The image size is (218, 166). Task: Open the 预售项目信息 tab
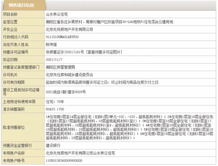[23, 5]
